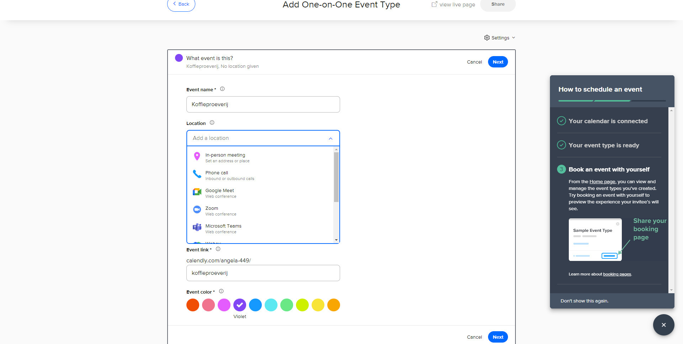This screenshot has height=344, width=683.
Task: Collapse the Add a location dropdown
Action: tap(330, 138)
